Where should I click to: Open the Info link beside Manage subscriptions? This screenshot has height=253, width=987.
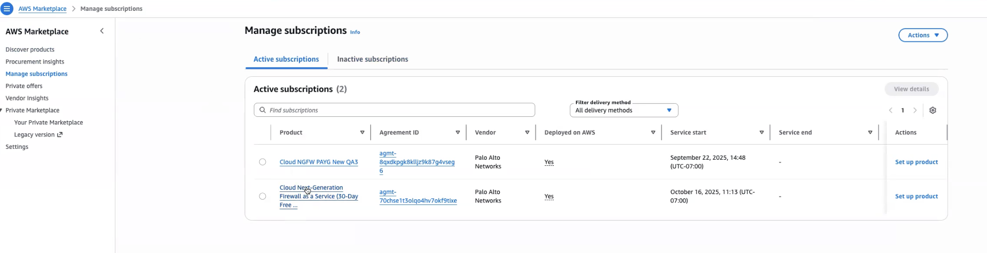(355, 32)
